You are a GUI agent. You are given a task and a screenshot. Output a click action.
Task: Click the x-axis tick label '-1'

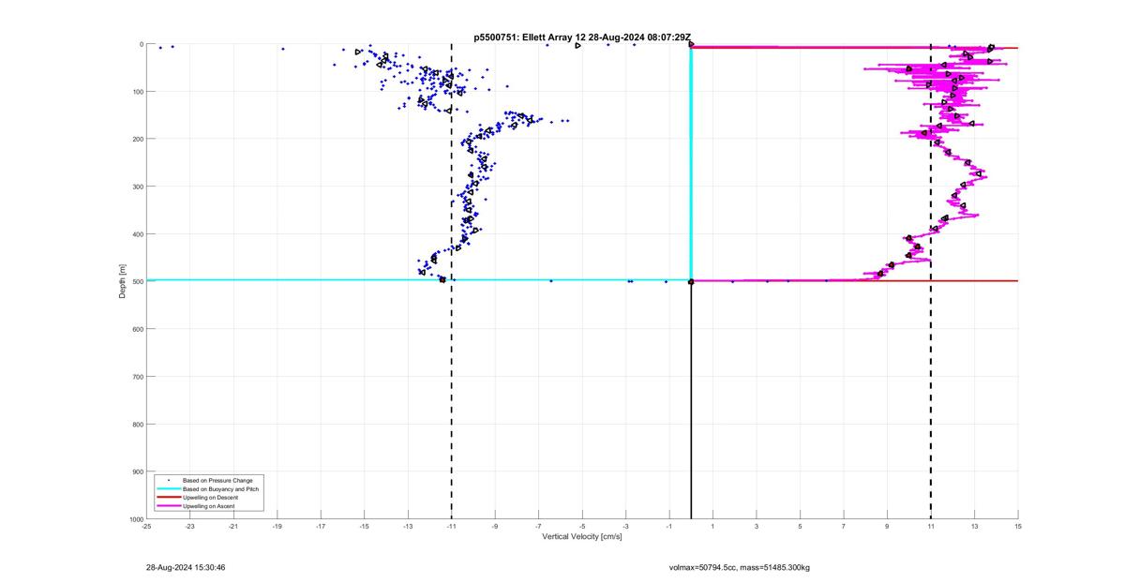click(x=669, y=526)
